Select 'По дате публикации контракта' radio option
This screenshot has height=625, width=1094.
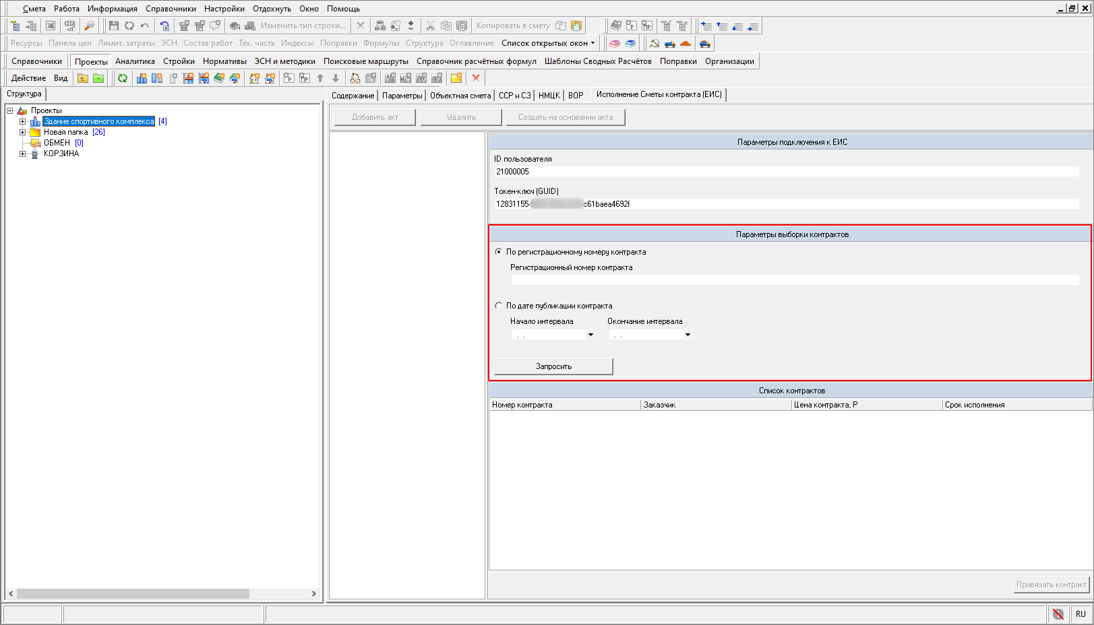point(499,306)
